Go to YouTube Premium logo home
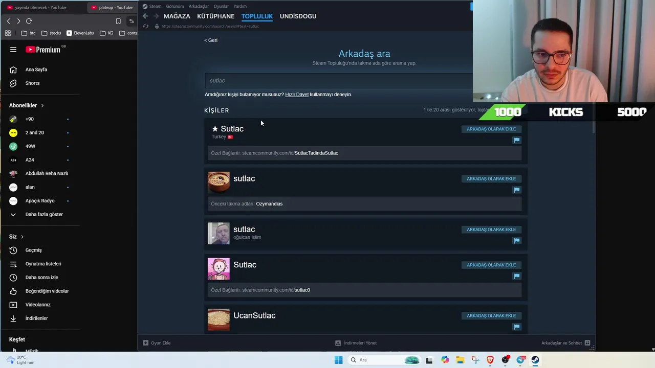The height and width of the screenshot is (368, 655). [x=43, y=50]
